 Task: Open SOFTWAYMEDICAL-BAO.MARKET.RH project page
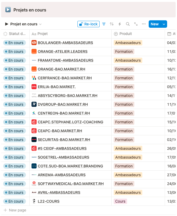coord(71,184)
